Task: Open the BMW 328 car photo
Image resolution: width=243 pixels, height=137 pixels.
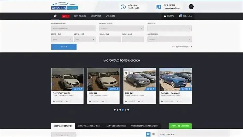Action: click(103, 79)
